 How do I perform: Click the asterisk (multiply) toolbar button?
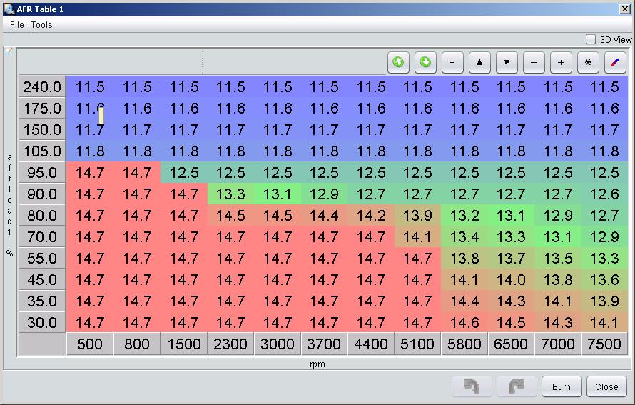tap(588, 62)
